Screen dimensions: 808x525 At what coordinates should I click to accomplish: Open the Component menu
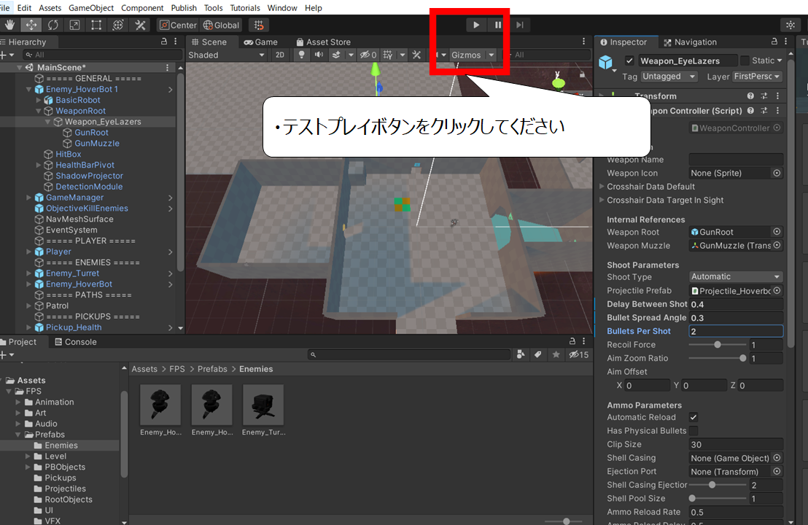tap(142, 8)
